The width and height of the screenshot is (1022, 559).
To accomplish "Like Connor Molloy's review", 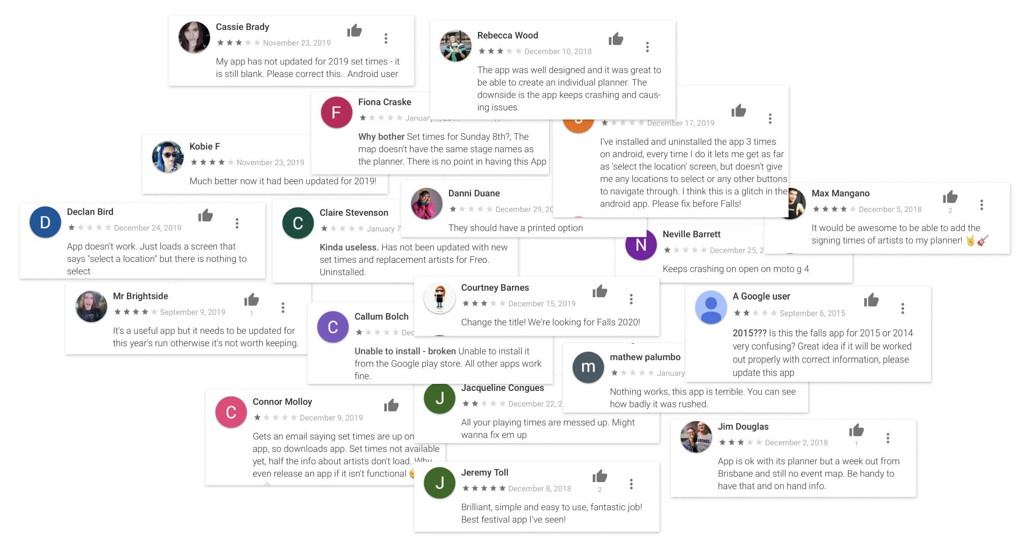I will click(391, 406).
